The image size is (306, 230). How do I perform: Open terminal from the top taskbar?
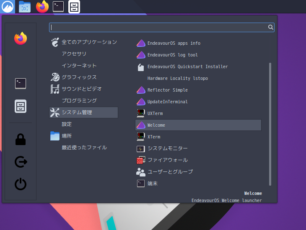coord(58,7)
